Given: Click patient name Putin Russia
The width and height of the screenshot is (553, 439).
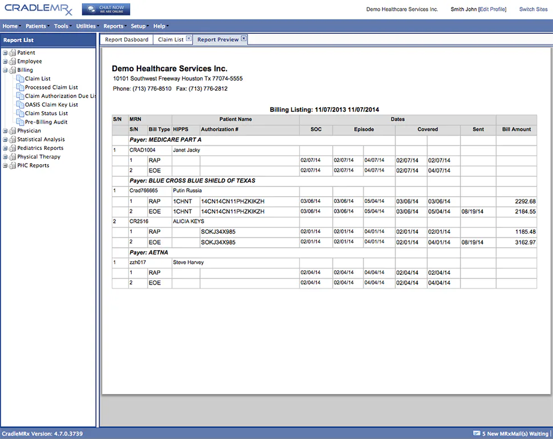Looking at the screenshot, I should 187,190.
